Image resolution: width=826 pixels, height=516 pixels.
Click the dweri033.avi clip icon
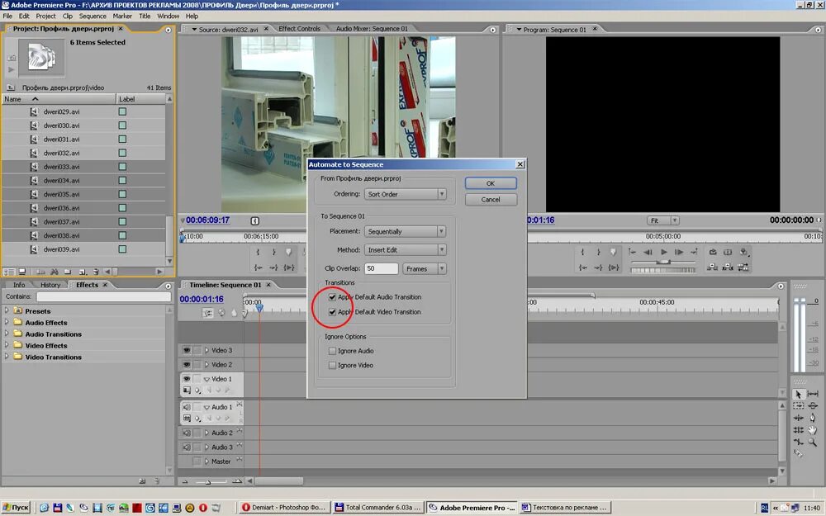(34, 167)
